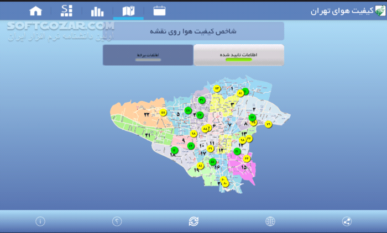Screen dimensions: 387x233
Task: Click the کیفیت هوای تهران title text
Action: 342,12
